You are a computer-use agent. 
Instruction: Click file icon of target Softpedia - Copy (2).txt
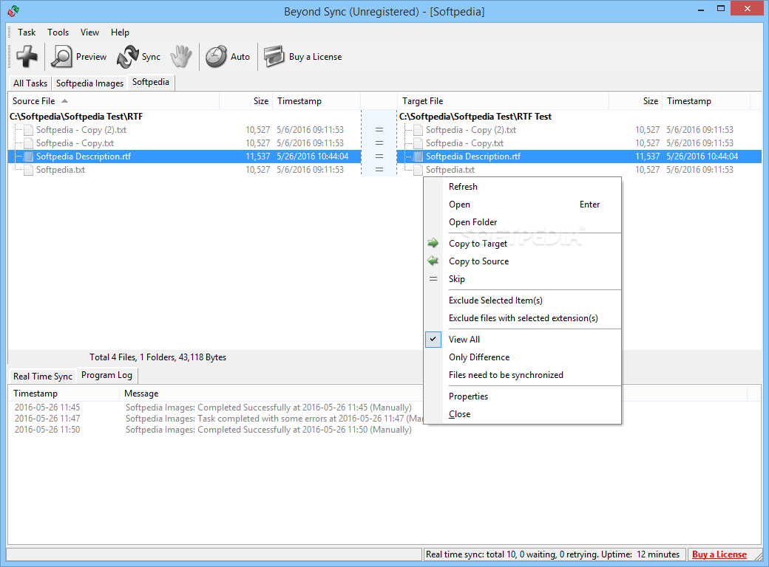pyautogui.click(x=418, y=130)
